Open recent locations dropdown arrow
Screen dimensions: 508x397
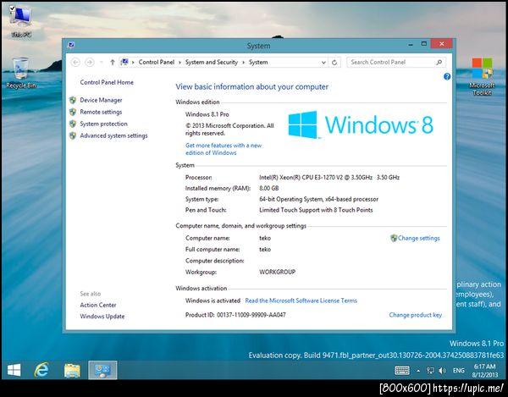pyautogui.click(x=102, y=62)
